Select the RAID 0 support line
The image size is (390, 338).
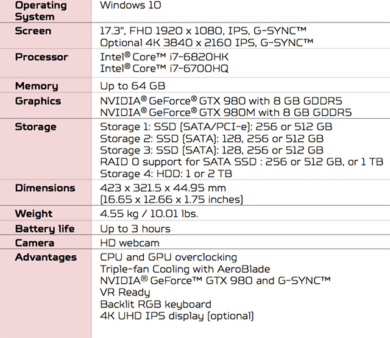[x=241, y=161]
